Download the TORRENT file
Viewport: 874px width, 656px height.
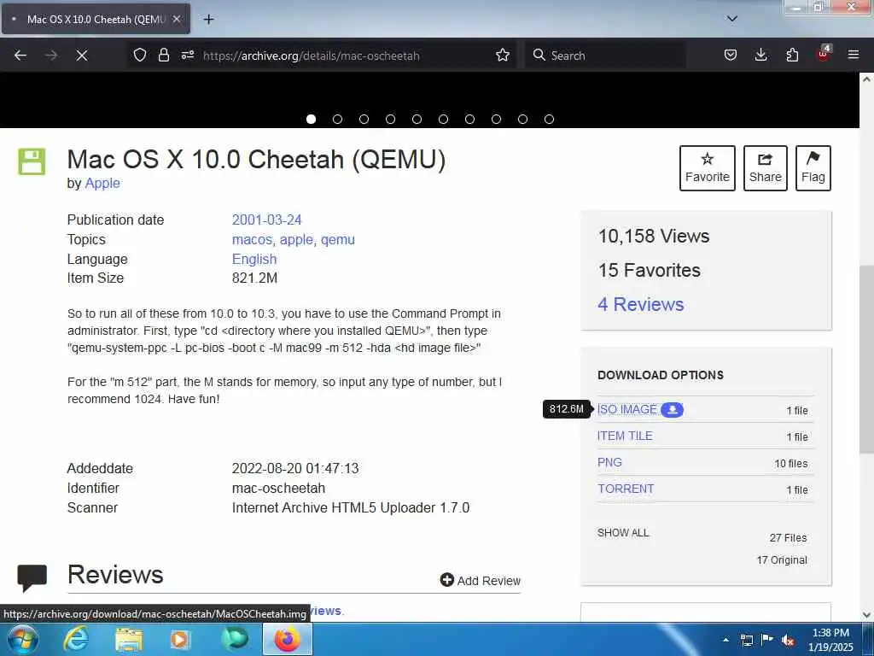coord(626,489)
